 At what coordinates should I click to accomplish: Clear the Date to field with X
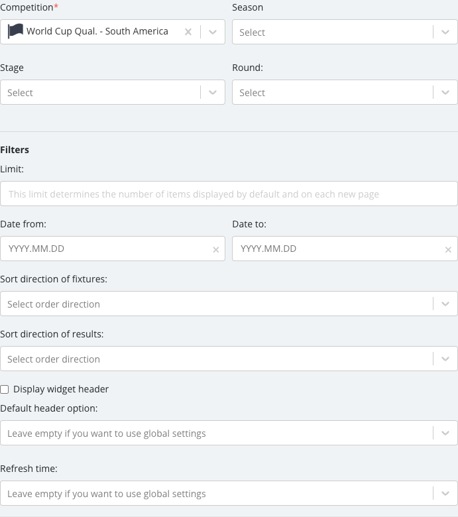pyautogui.click(x=448, y=250)
